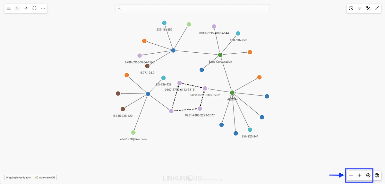Toggle the geo mode globe icon
This screenshot has height=184, width=385.
coord(377,175)
